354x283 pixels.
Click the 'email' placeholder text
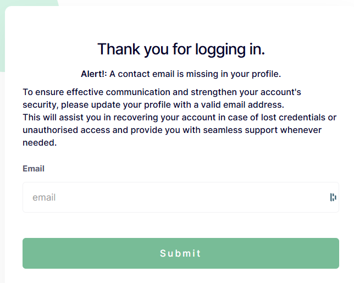[x=44, y=197]
